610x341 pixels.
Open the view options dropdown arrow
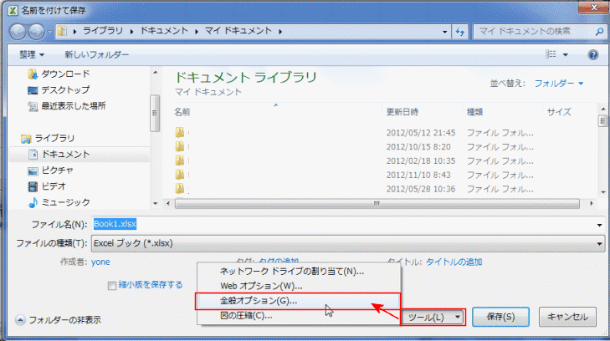coord(566,55)
